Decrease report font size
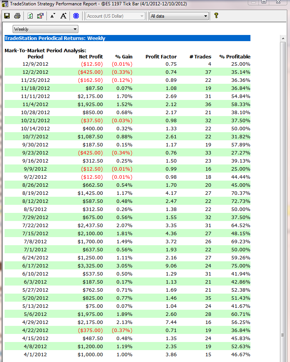290x362 pixels. [x=53, y=16]
